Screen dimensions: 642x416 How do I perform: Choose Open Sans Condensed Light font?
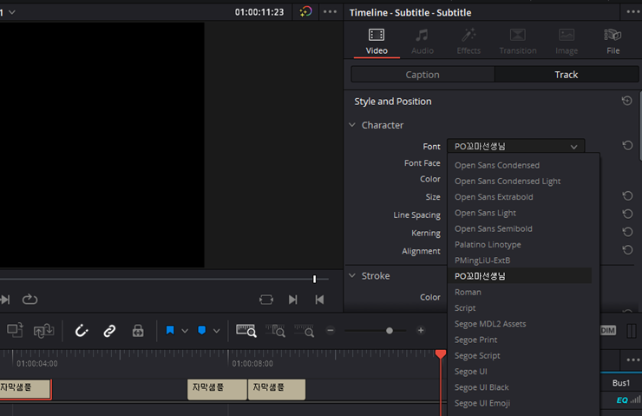click(x=520, y=182)
